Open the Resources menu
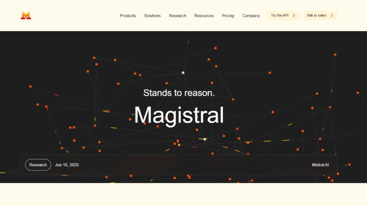367x206 pixels. [x=204, y=16]
